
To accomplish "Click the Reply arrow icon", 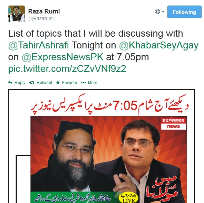I will [x=10, y=83].
